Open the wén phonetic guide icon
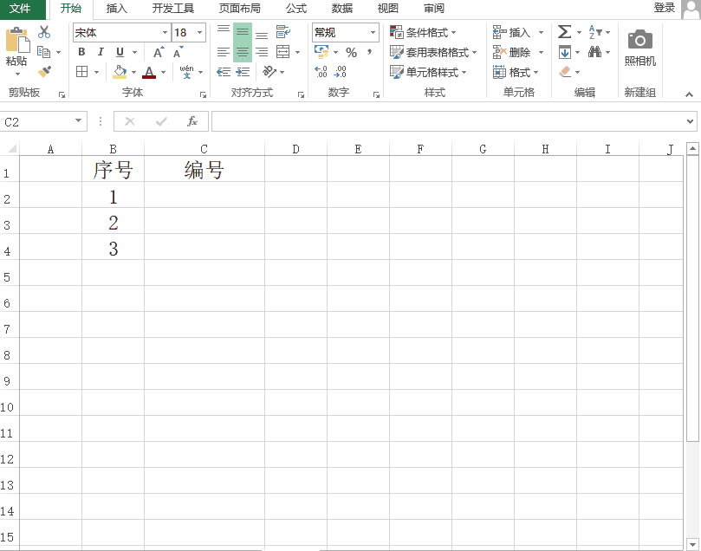 [x=186, y=72]
